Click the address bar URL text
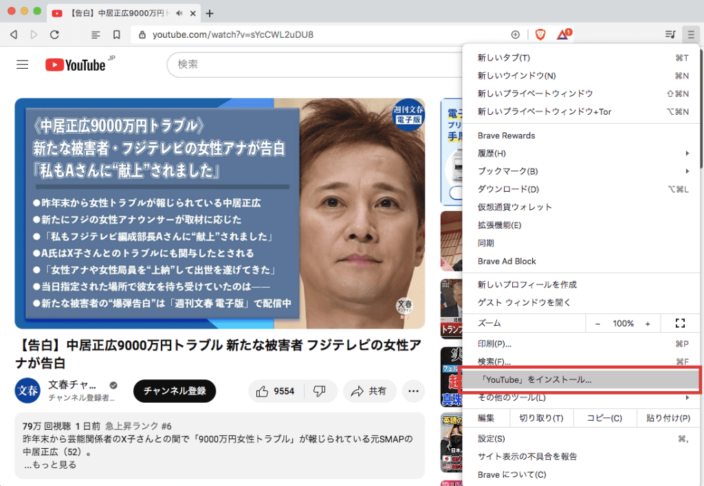 (x=232, y=34)
